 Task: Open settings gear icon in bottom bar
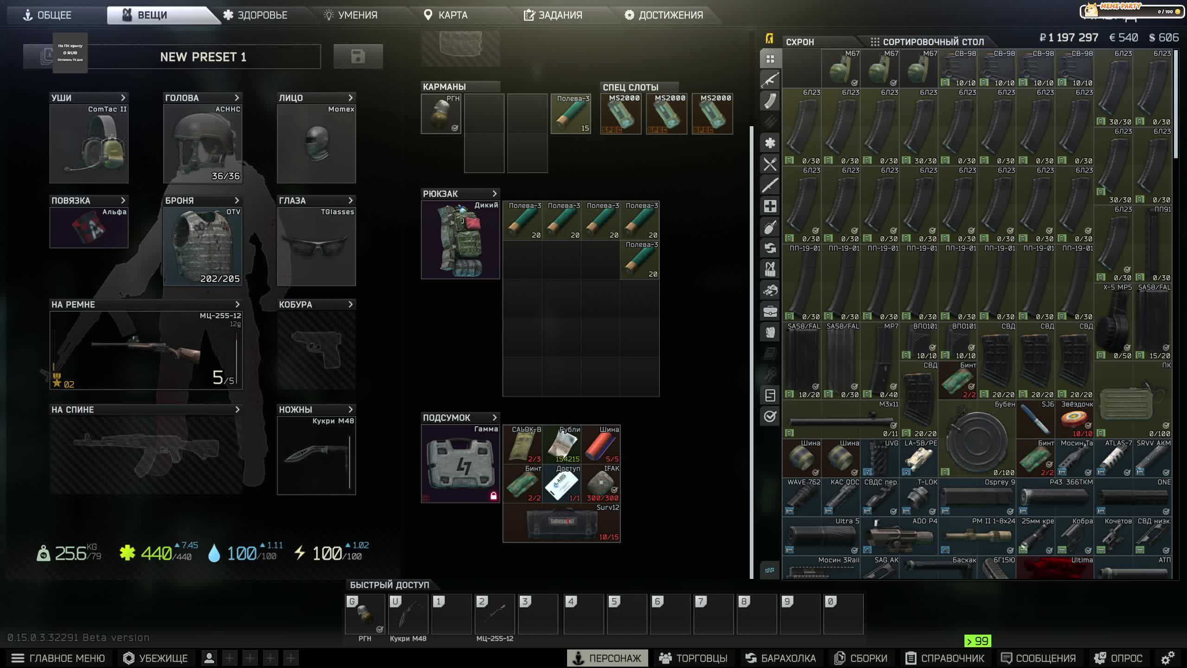coord(1168,658)
